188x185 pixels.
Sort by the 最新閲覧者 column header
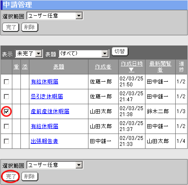coord(160,67)
